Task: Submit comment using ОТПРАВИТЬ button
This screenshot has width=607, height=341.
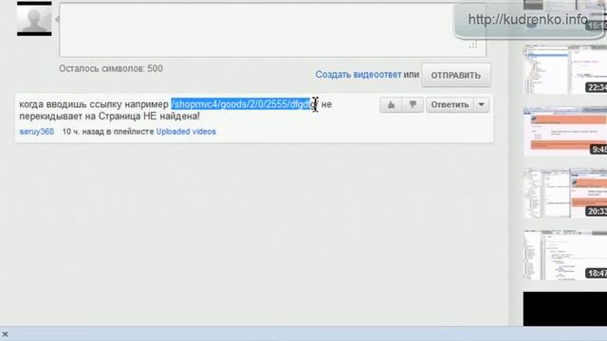Action: [455, 75]
